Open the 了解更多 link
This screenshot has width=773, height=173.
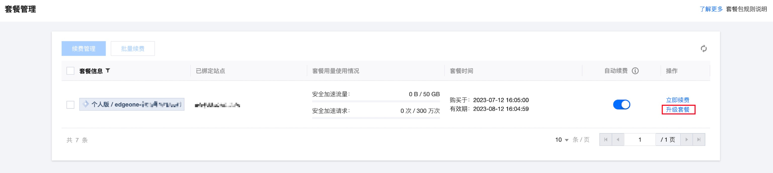pos(711,9)
